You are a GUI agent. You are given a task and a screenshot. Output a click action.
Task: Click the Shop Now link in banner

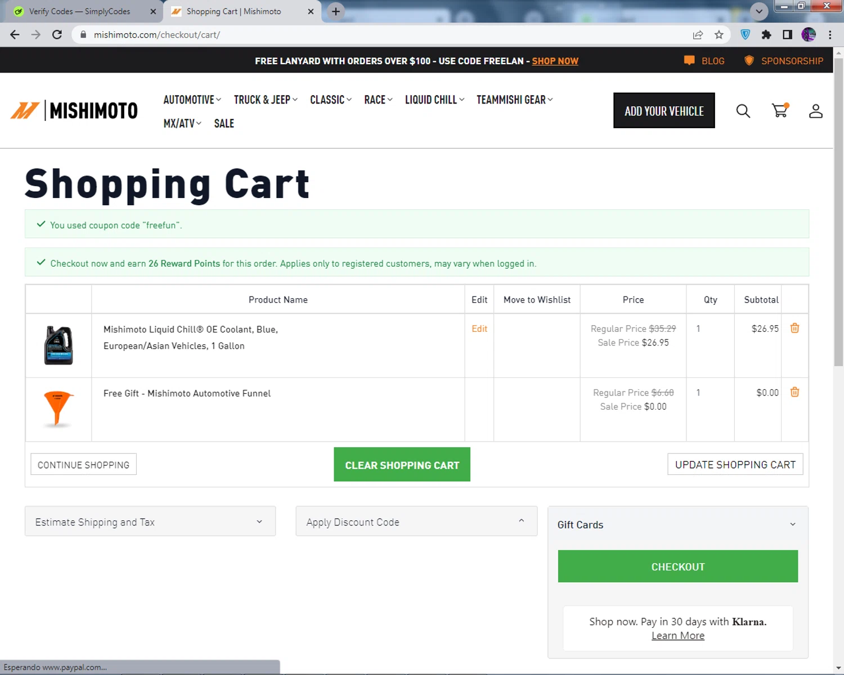coord(555,61)
